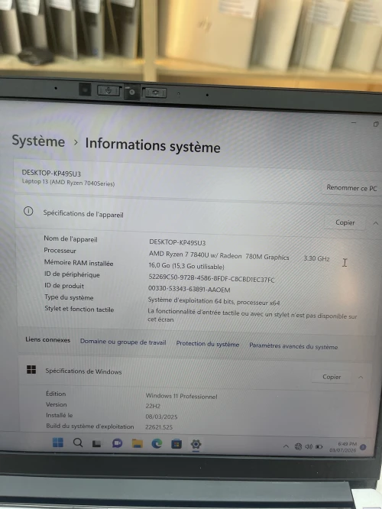Launch the Chat app from taskbar

tap(117, 443)
